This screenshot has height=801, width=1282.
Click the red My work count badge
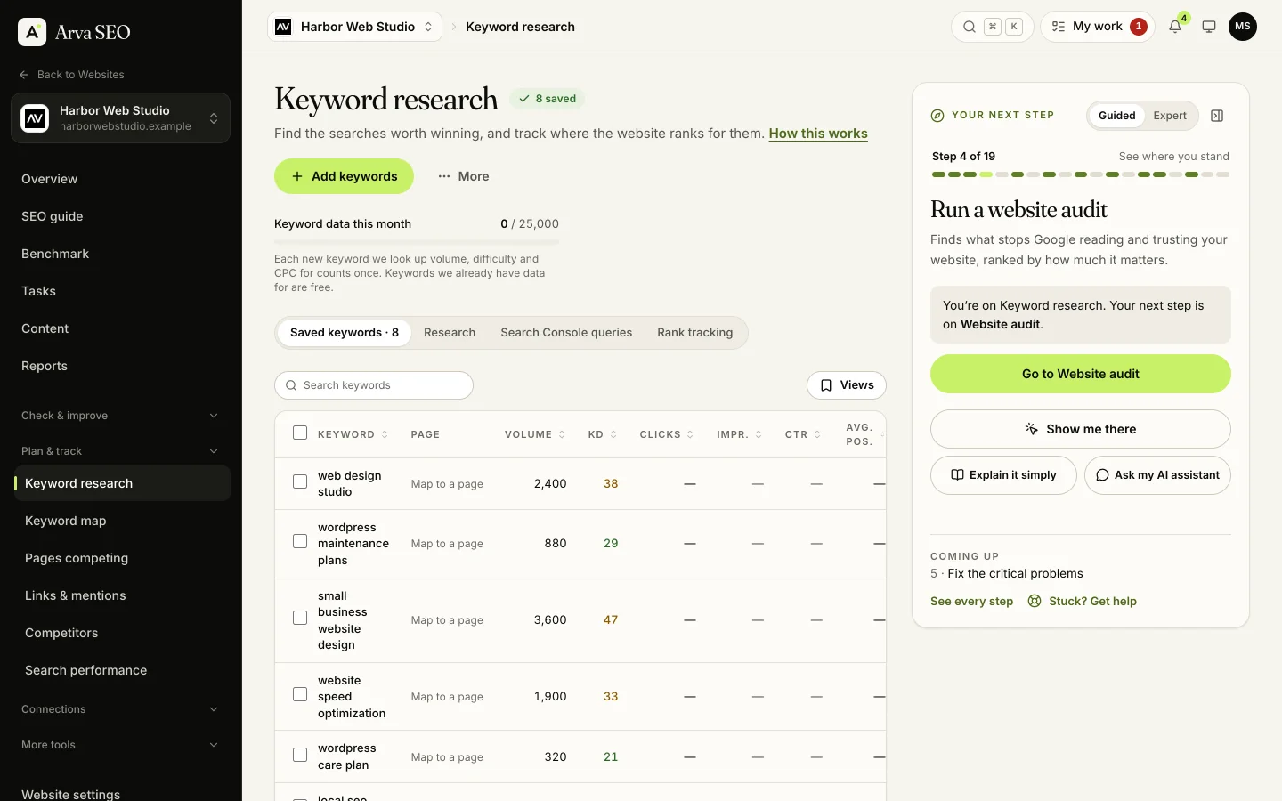point(1138,27)
